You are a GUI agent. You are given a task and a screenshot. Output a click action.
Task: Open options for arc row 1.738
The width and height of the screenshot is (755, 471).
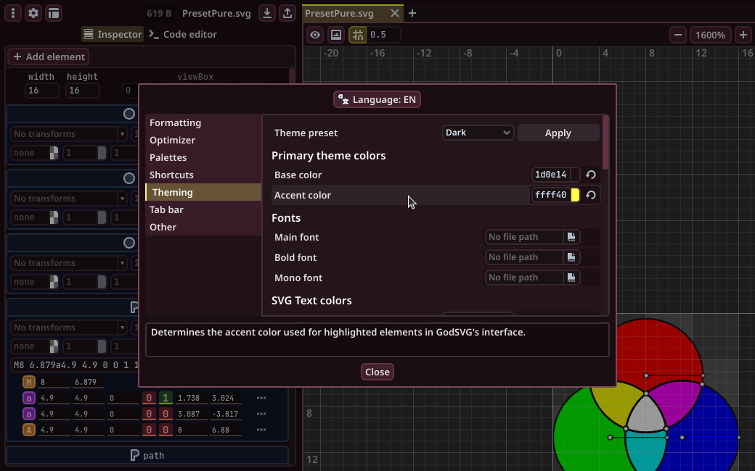[261, 398]
